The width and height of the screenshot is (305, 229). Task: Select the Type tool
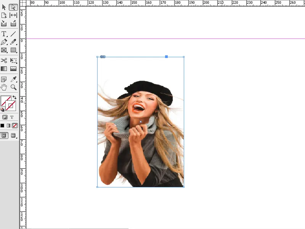4,34
